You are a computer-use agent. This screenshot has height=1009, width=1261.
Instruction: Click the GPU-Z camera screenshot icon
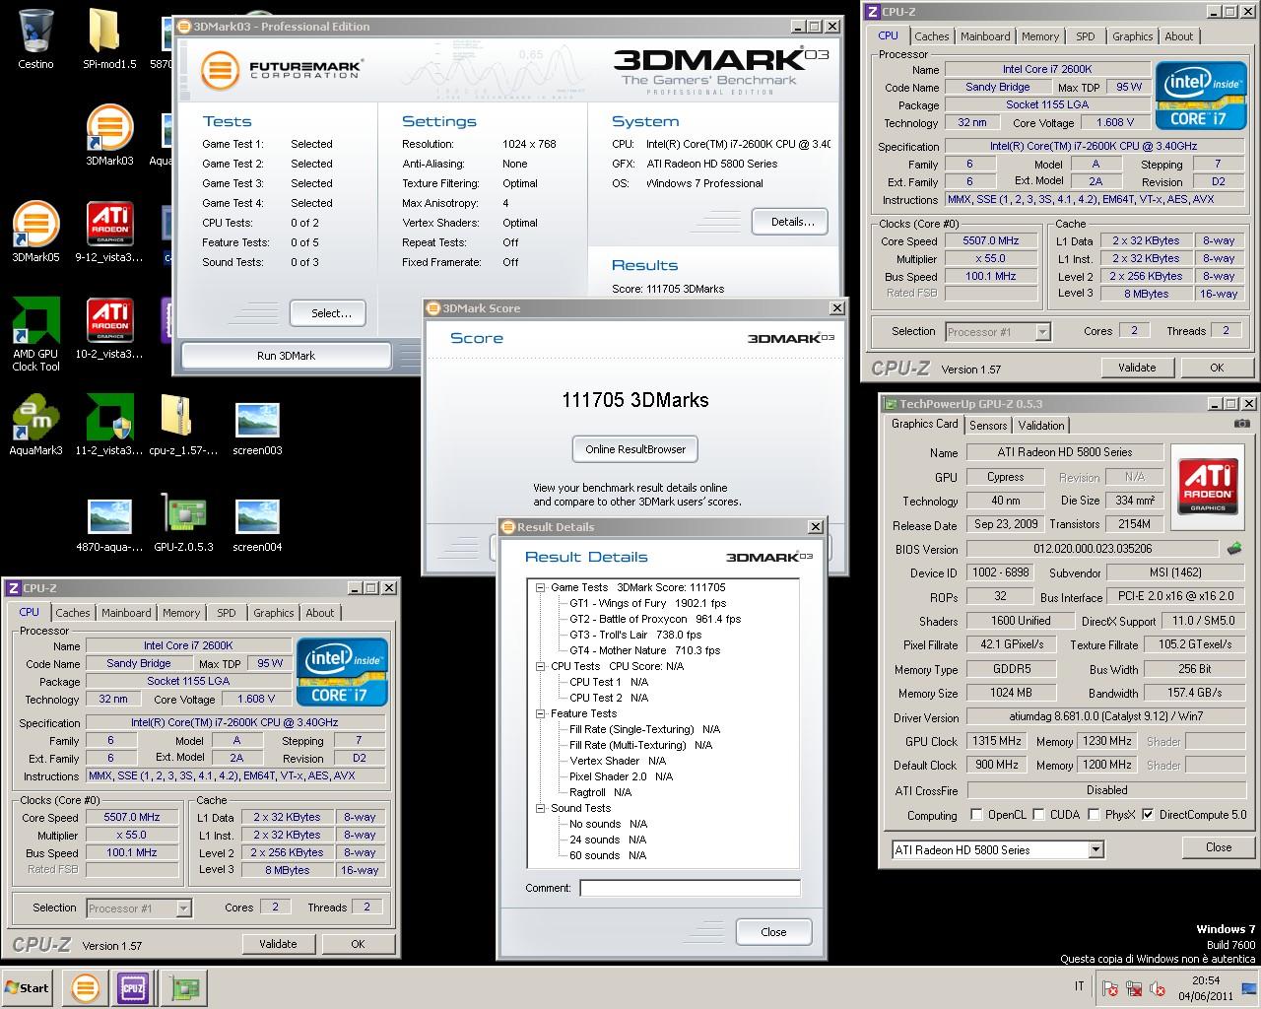click(1242, 424)
